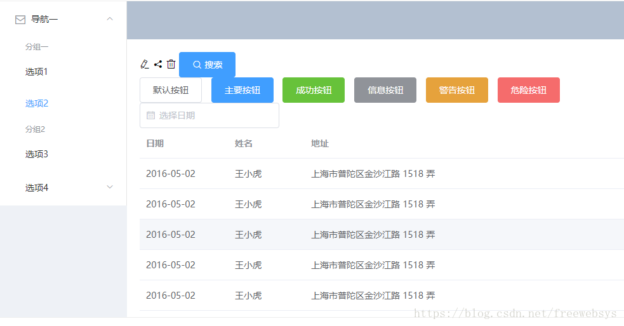The width and height of the screenshot is (624, 326).
Task: Click the 导航一 menu title
Action: tap(44, 20)
